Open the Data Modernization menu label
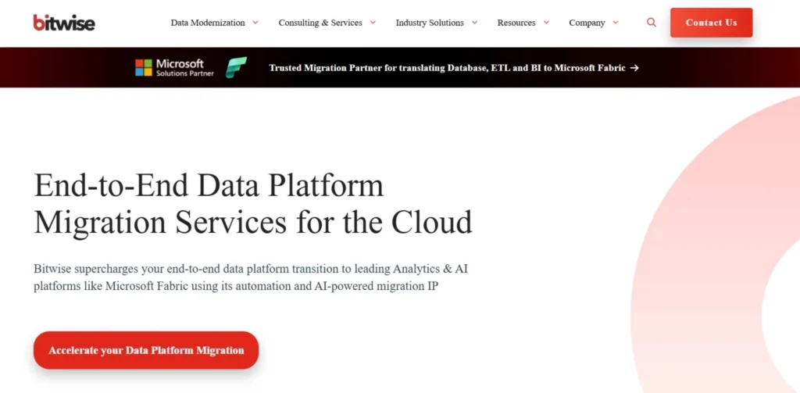Screen dimensions: 800x393 [x=208, y=23]
